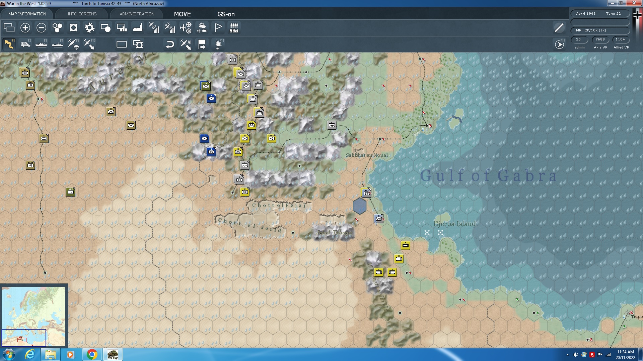Open the INFO SCREENS tab

pos(82,14)
